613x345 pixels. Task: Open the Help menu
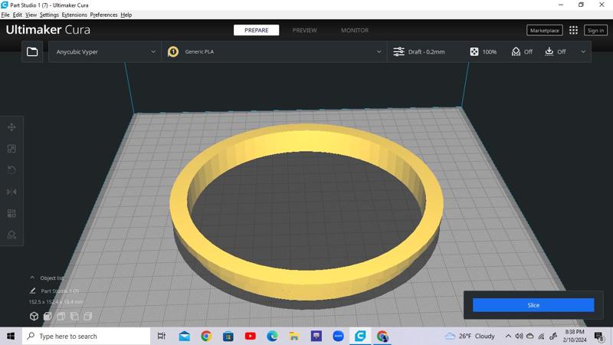point(126,15)
